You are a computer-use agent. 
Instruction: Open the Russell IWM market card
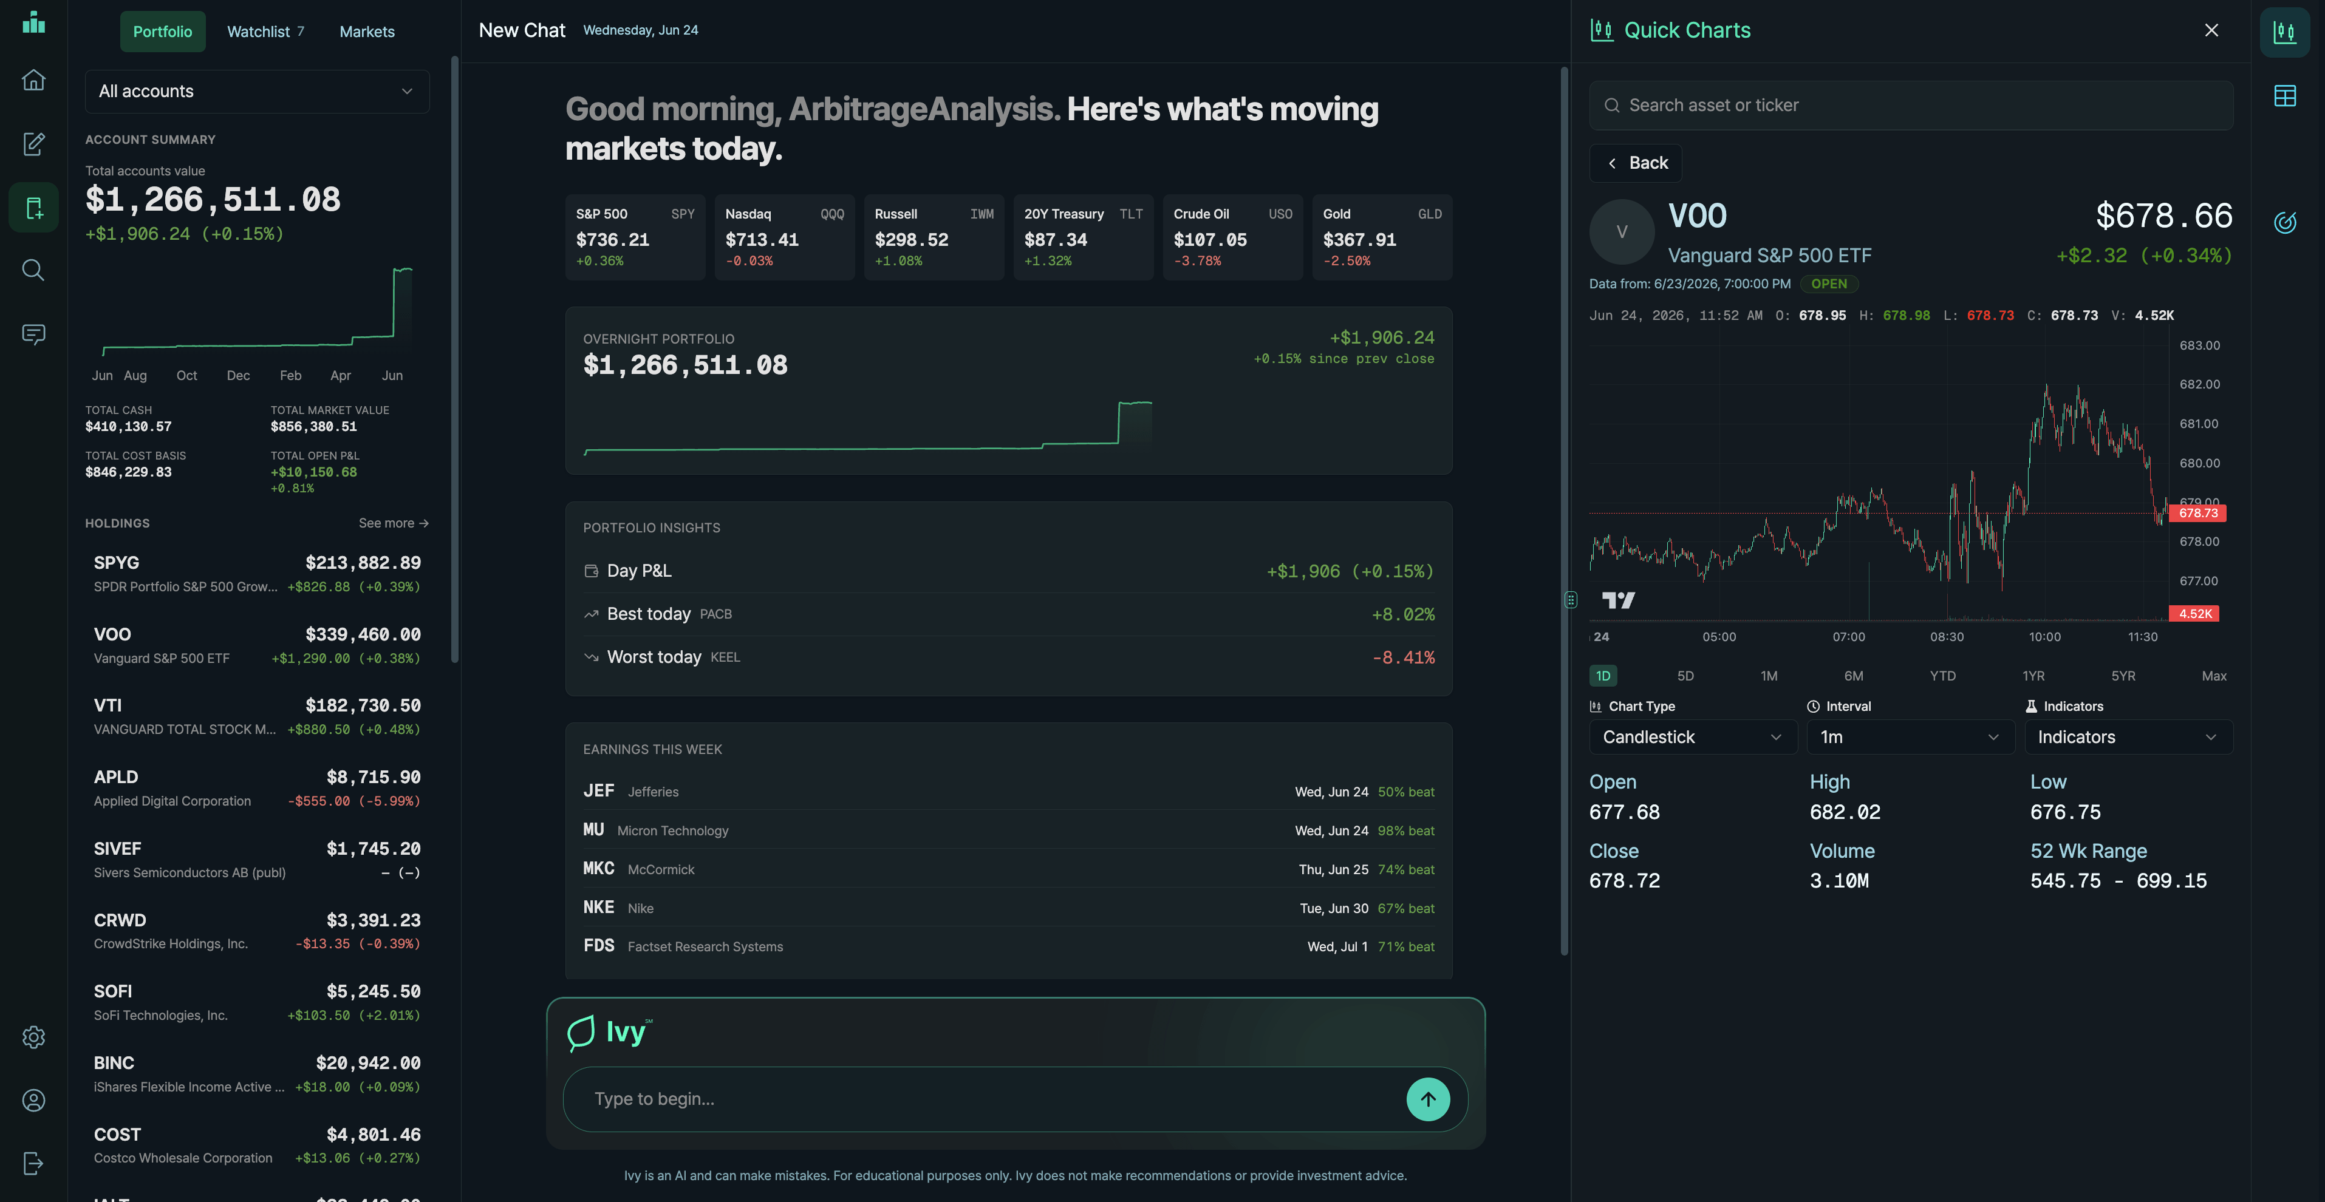934,236
